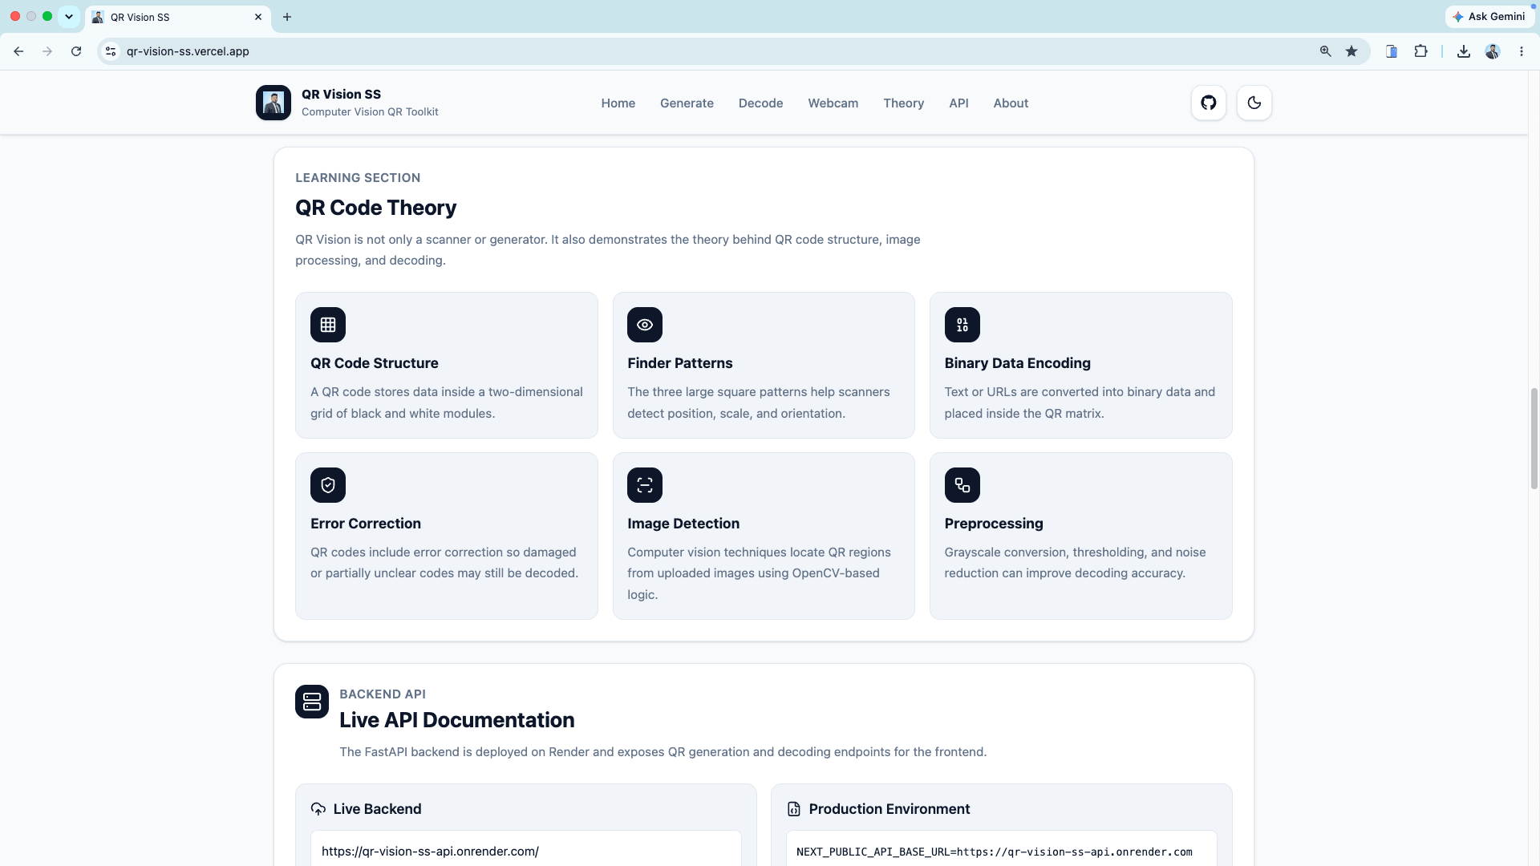Open the Generate nav link
Image resolution: width=1540 pixels, height=866 pixels.
coord(687,103)
